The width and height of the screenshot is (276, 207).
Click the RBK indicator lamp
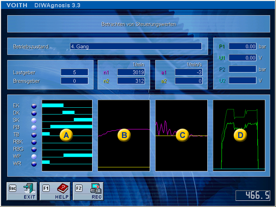34,142
